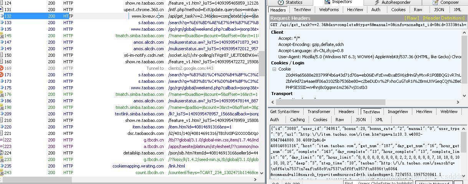Click the lightning icon on AutoResponder tab
468x184 pixels.
pyautogui.click(x=377, y=2)
